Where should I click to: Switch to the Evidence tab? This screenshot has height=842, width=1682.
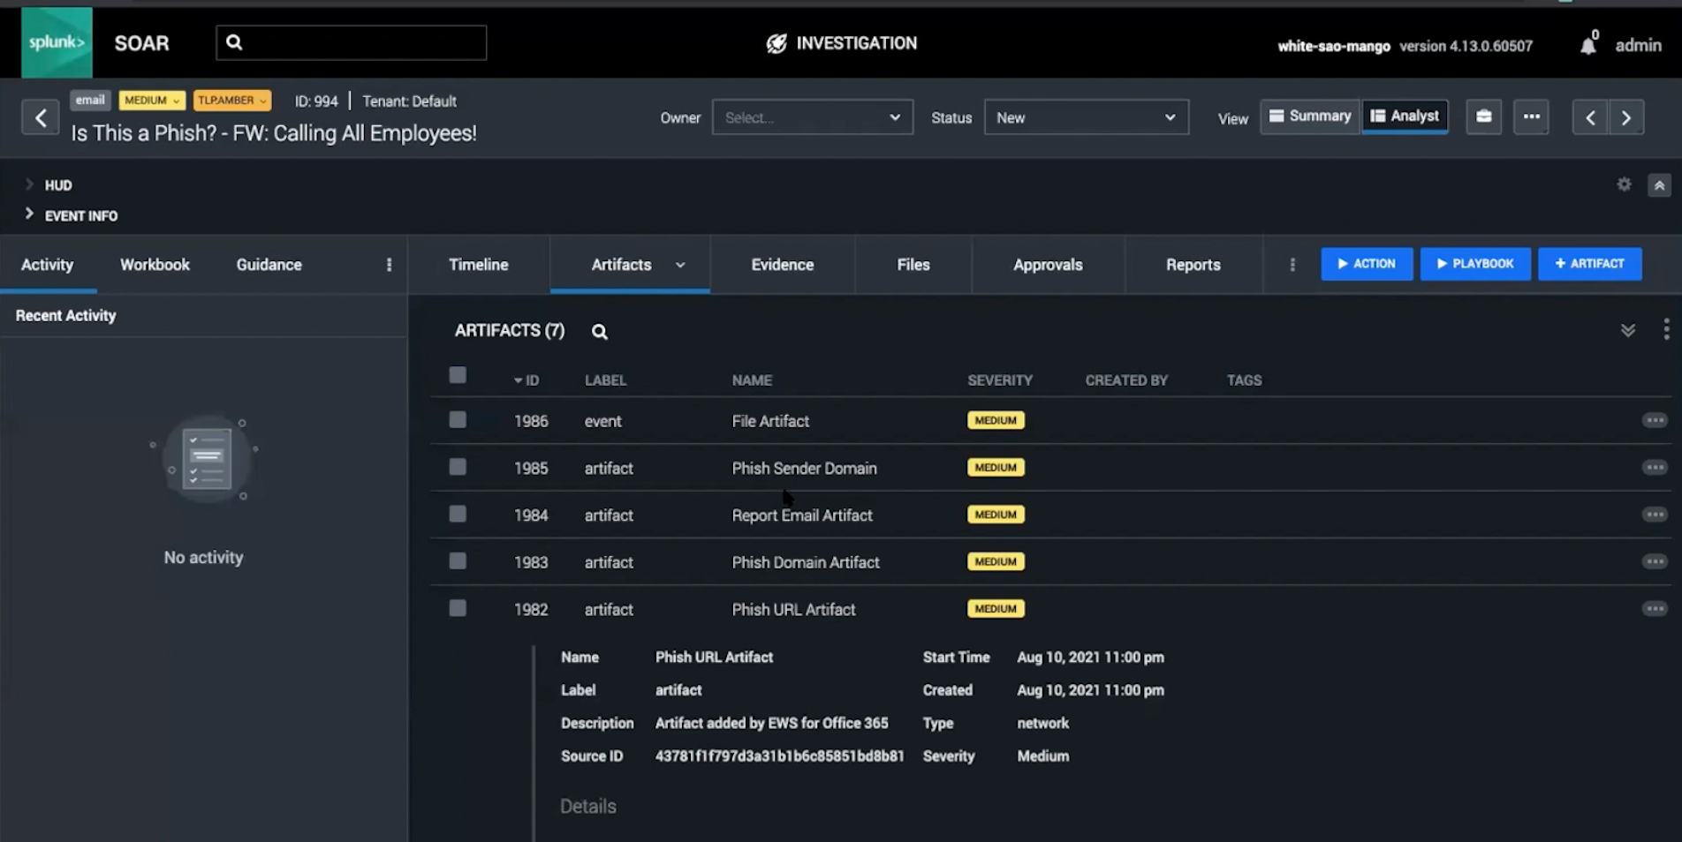coord(782,264)
